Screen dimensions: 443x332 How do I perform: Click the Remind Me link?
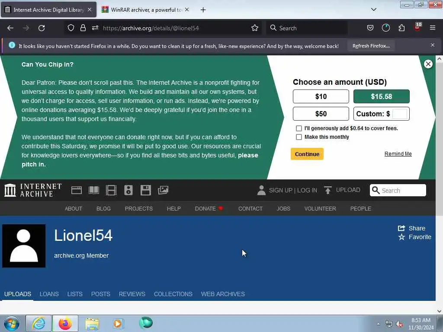click(398, 154)
